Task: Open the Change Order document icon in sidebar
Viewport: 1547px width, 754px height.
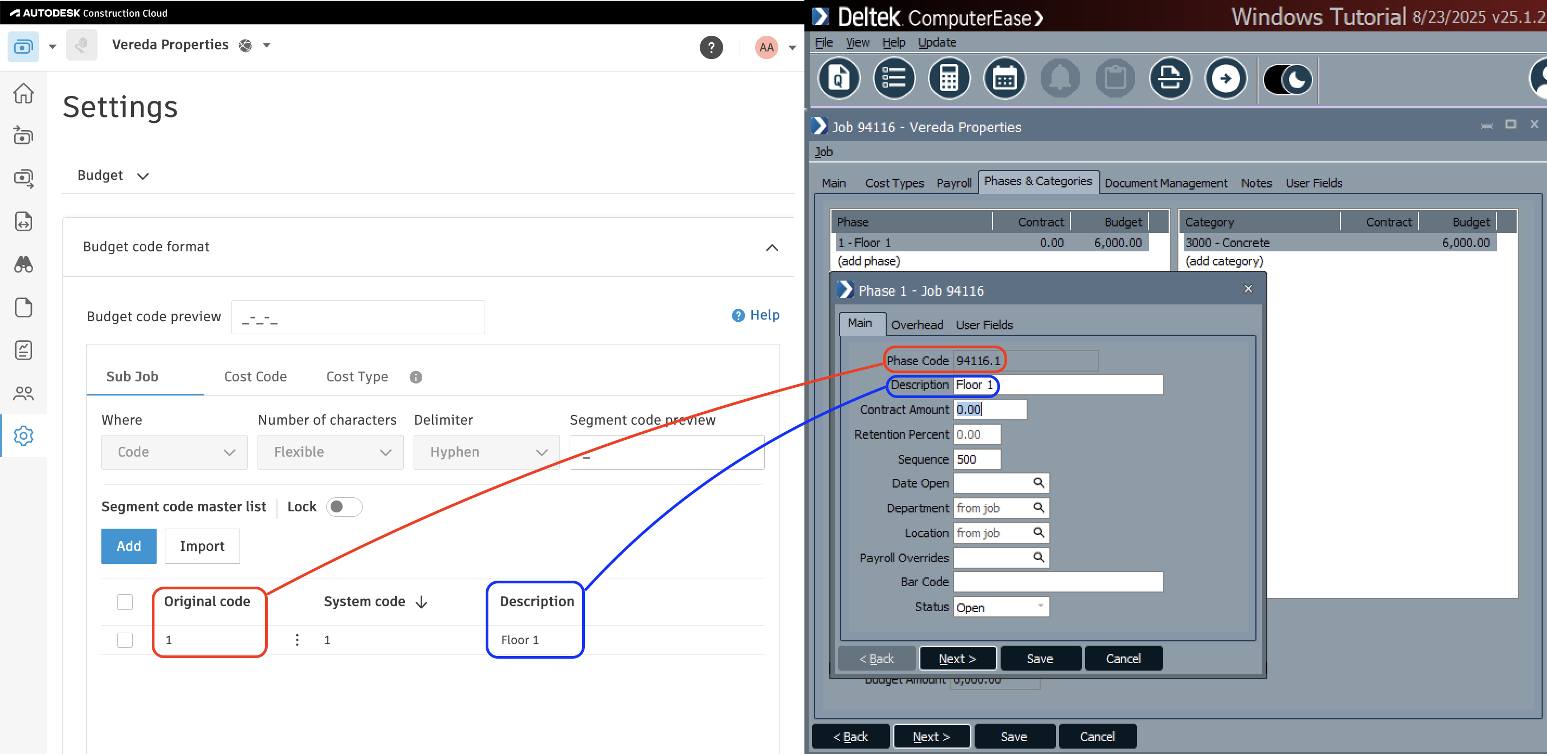Action: tap(23, 222)
